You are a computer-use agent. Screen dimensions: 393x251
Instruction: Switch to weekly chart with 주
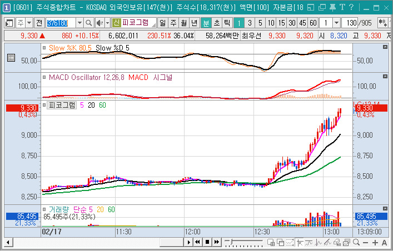point(173,23)
